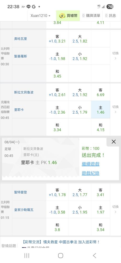Image resolution: width=121 pixels, height=263 pixels.
Task: Toggle the selected 主 1.46 odds cell
Action: pyautogui.click(x=101, y=109)
